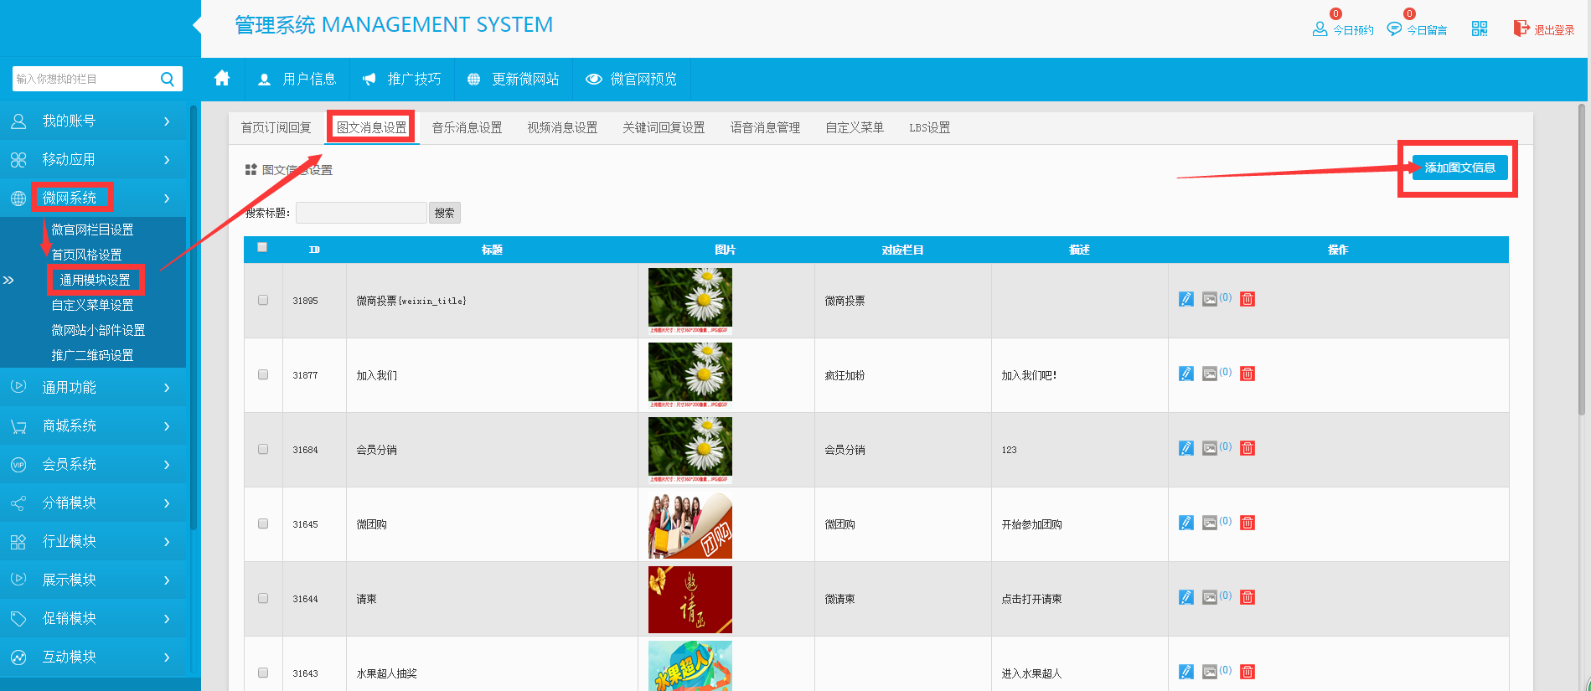Check the checkbox for row 31877
Viewport: 1591px width, 691px height.
click(263, 374)
